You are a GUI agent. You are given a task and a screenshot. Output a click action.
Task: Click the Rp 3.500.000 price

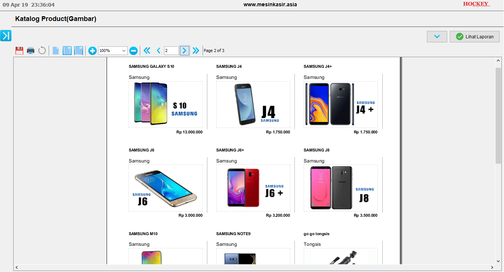365,215
